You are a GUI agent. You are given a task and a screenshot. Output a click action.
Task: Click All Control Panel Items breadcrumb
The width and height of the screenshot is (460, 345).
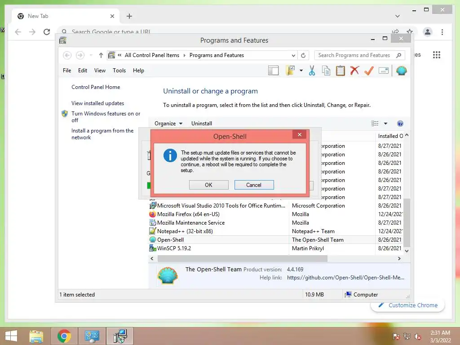tap(152, 55)
